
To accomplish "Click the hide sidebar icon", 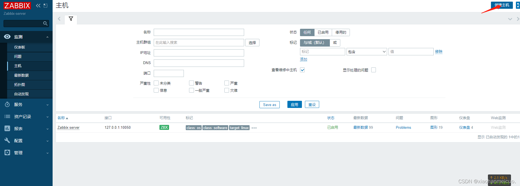I will (45, 5).
